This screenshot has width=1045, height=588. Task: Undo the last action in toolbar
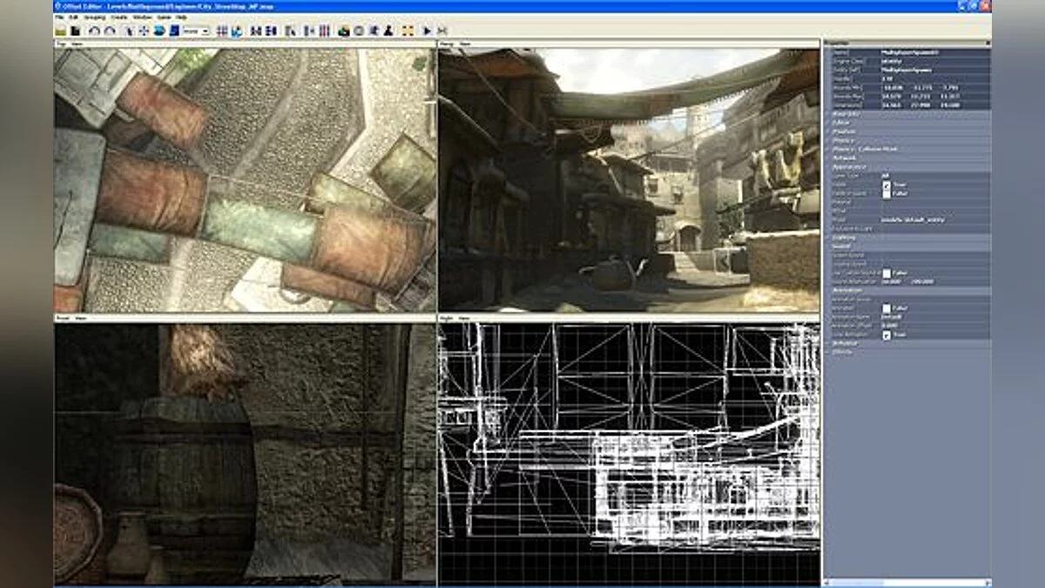(x=95, y=30)
